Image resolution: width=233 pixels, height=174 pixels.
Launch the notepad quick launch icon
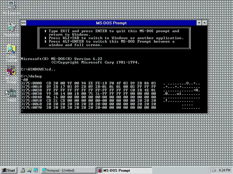(x=35, y=170)
